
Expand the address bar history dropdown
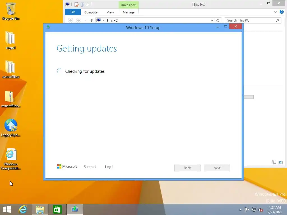[212, 20]
